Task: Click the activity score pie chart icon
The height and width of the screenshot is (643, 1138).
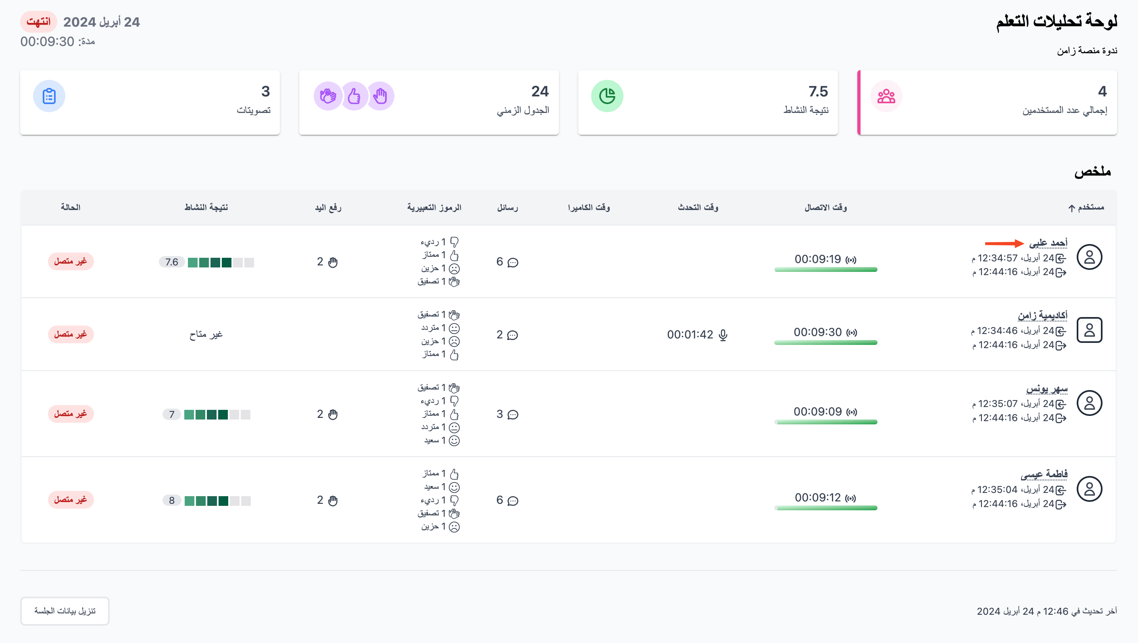Action: (x=607, y=96)
